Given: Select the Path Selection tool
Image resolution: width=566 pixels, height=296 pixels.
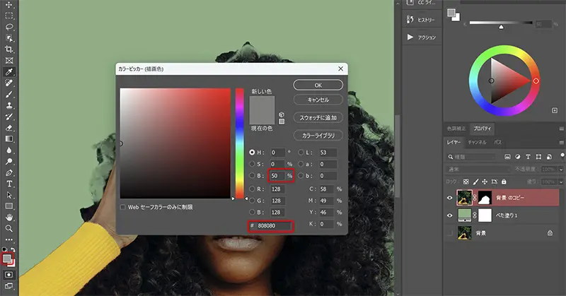Looking at the screenshot, I should [x=9, y=195].
